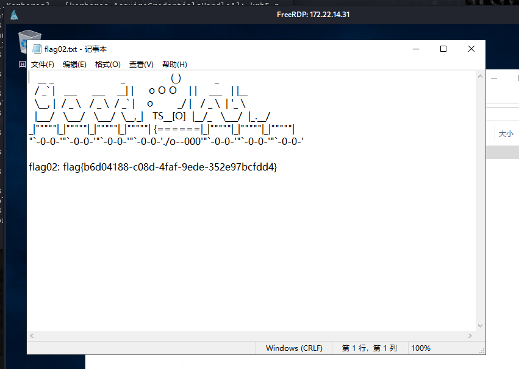
Task: Open the 编辑(E) menu
Action: 74,64
